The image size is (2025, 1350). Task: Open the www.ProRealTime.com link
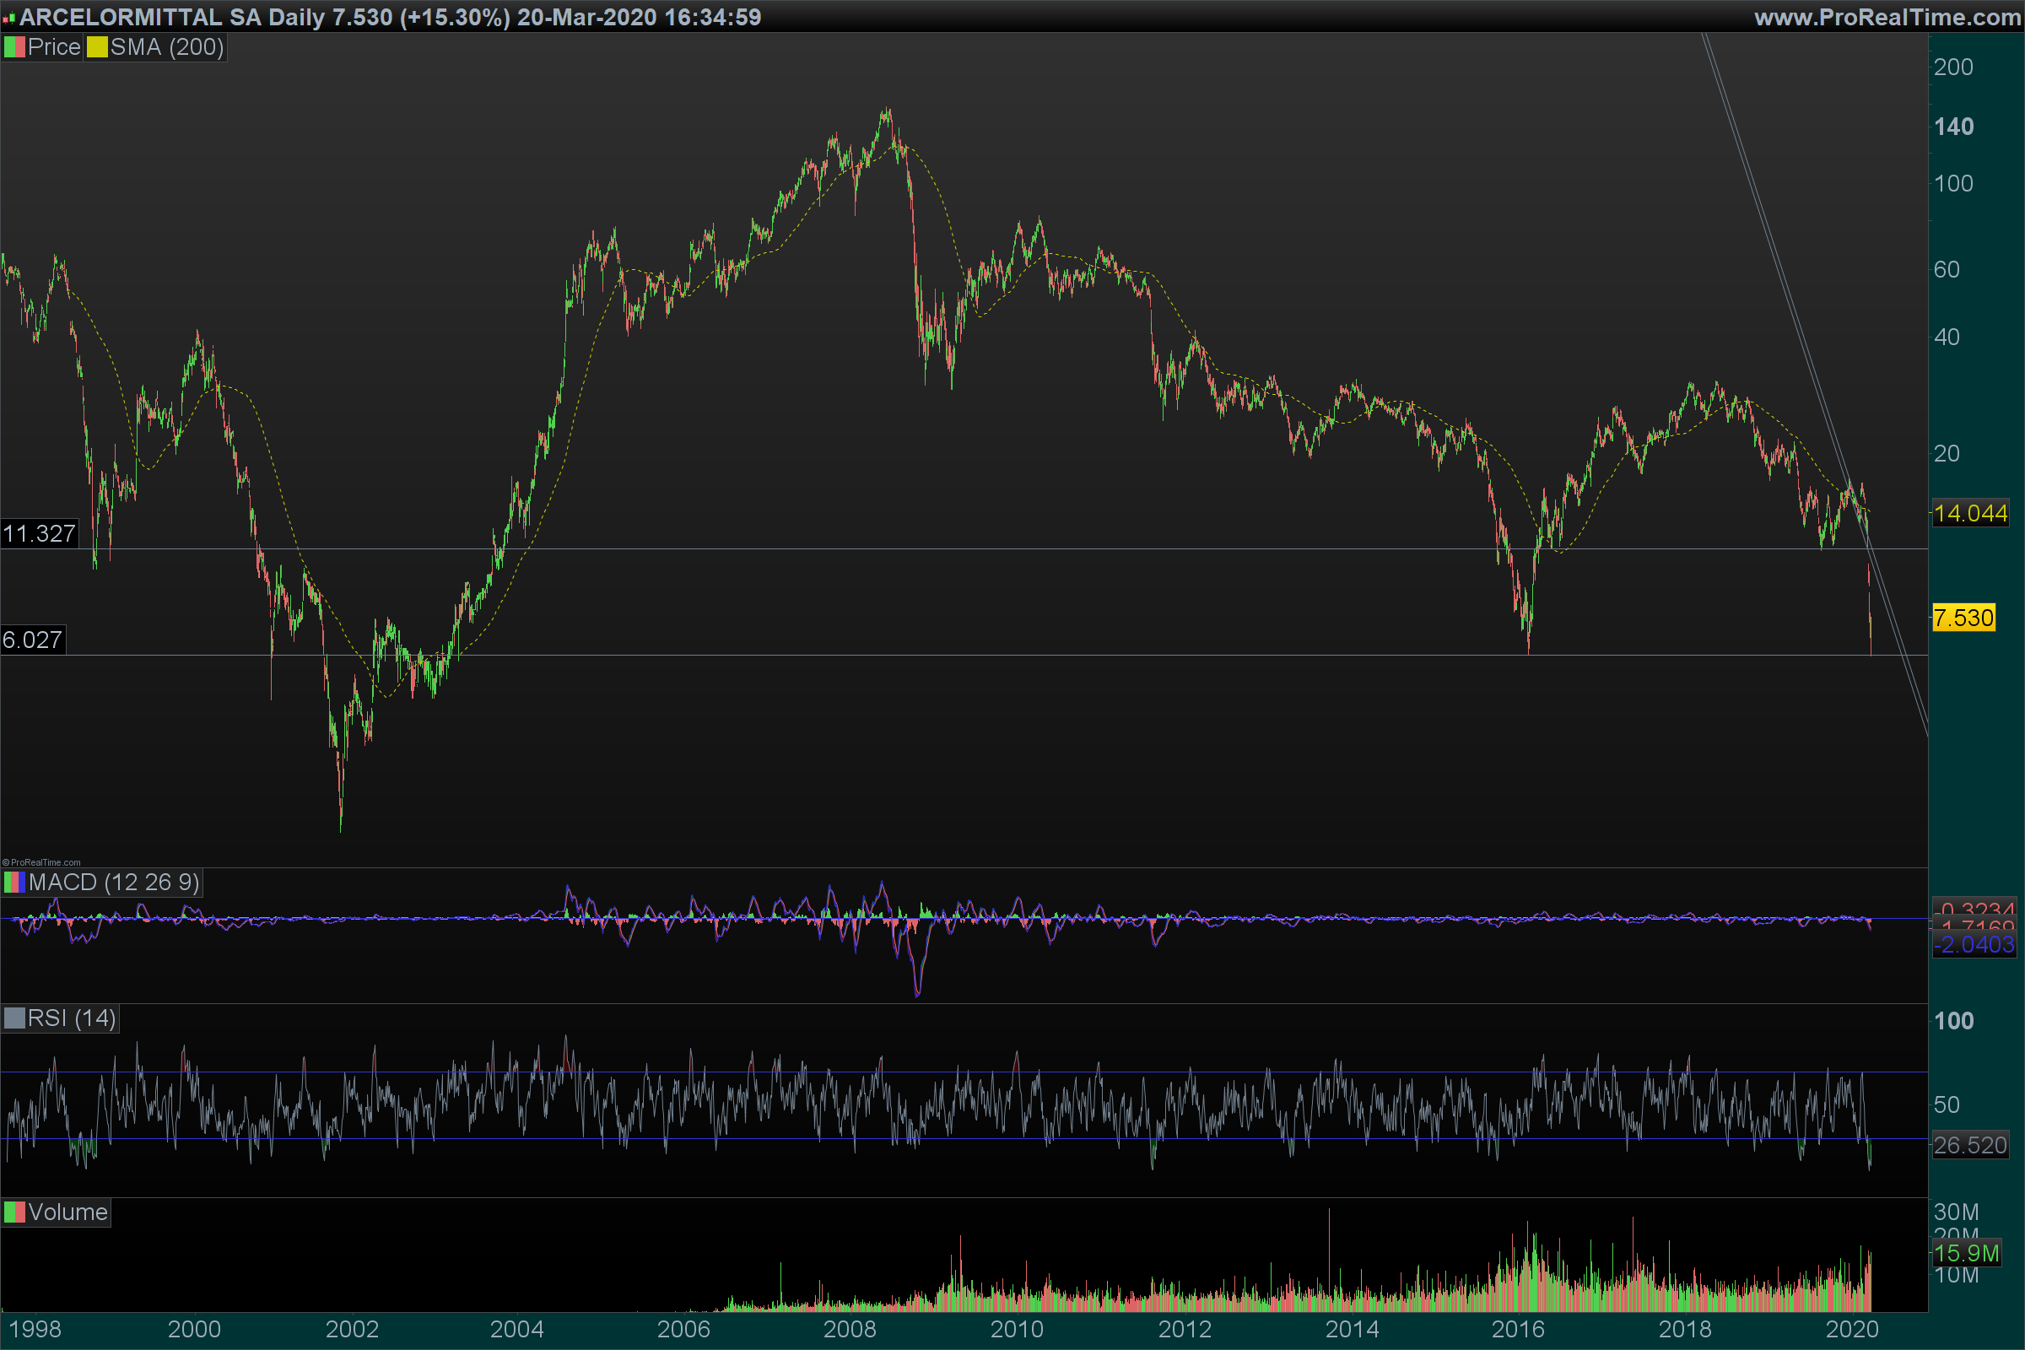coord(1887,17)
